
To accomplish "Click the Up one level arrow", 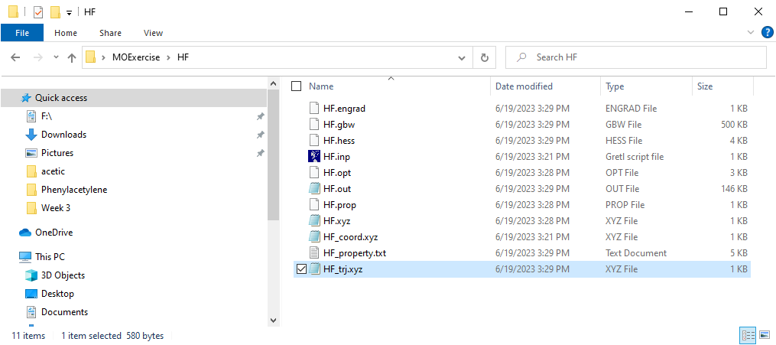I will (72, 57).
